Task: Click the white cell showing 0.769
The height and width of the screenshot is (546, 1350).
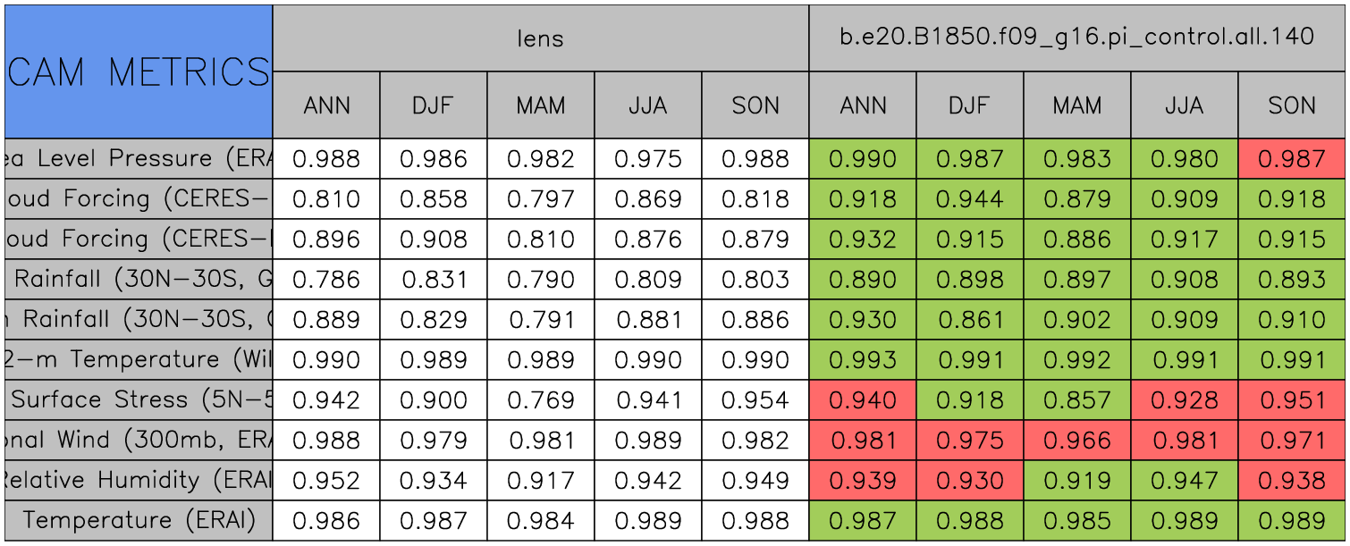Action: tap(541, 400)
